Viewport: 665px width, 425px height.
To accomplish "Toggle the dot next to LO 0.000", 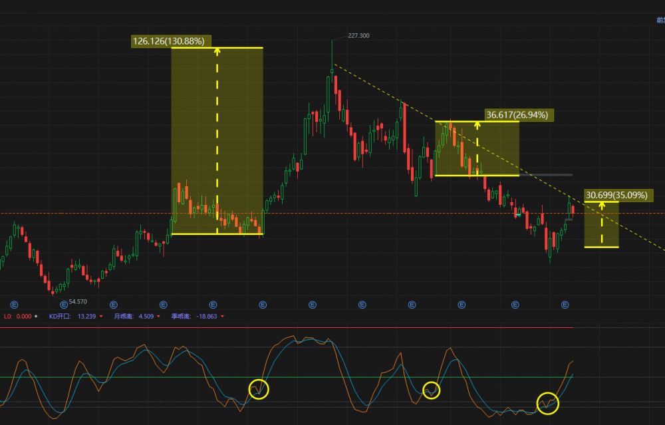I will (x=36, y=317).
